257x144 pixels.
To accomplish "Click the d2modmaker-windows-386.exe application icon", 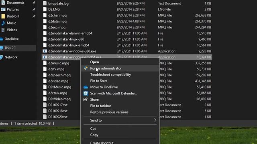I will 45,51.
